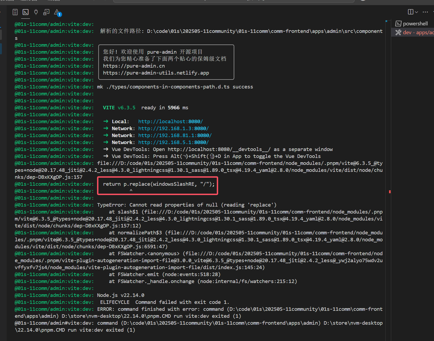The image size is (434, 341).
Task: Click the 'at normalizePath$3' stack trace line
Action: [x=199, y=240]
